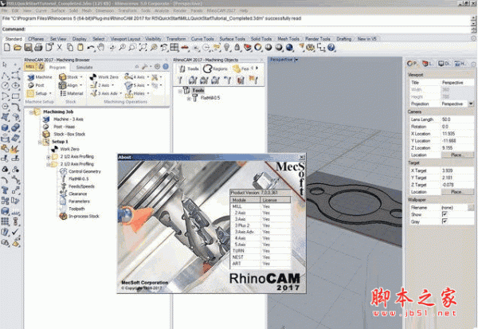The image size is (478, 329).
Task: Click the Open file folder icon
Action: [18, 48]
